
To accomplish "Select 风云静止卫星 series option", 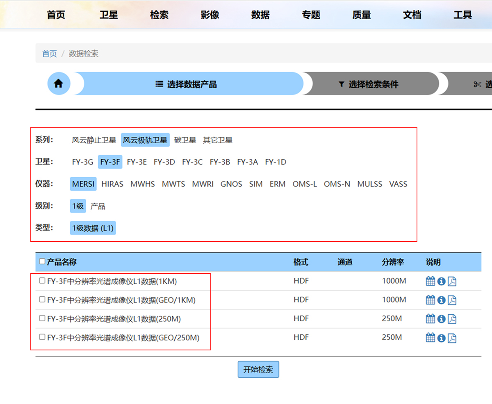I will [x=94, y=140].
